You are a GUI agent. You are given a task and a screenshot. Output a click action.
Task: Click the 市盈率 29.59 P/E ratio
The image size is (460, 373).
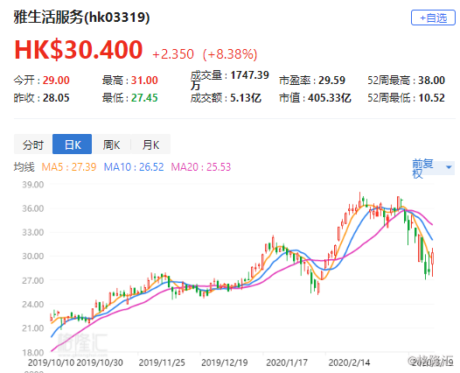point(312,81)
